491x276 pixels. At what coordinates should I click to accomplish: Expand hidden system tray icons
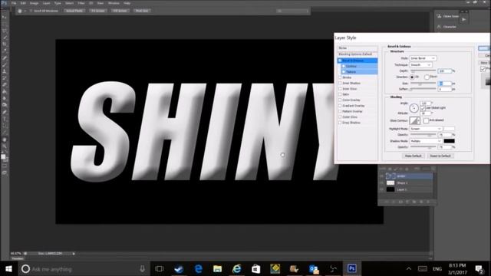409,269
